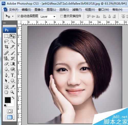
Task: Activate the Clone Stamp tool
Action: click(6, 58)
